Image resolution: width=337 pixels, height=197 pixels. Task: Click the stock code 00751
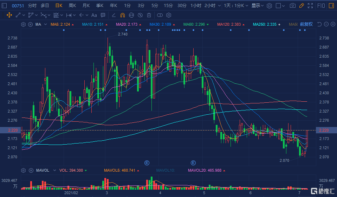point(18,6)
